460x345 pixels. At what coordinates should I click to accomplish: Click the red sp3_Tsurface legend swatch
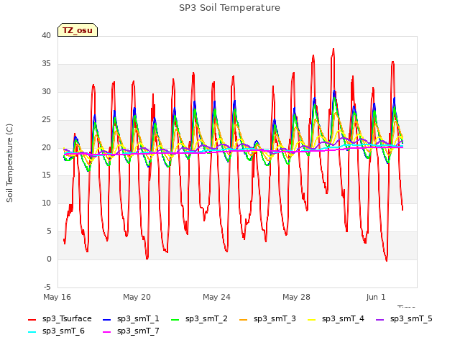coord(32,319)
